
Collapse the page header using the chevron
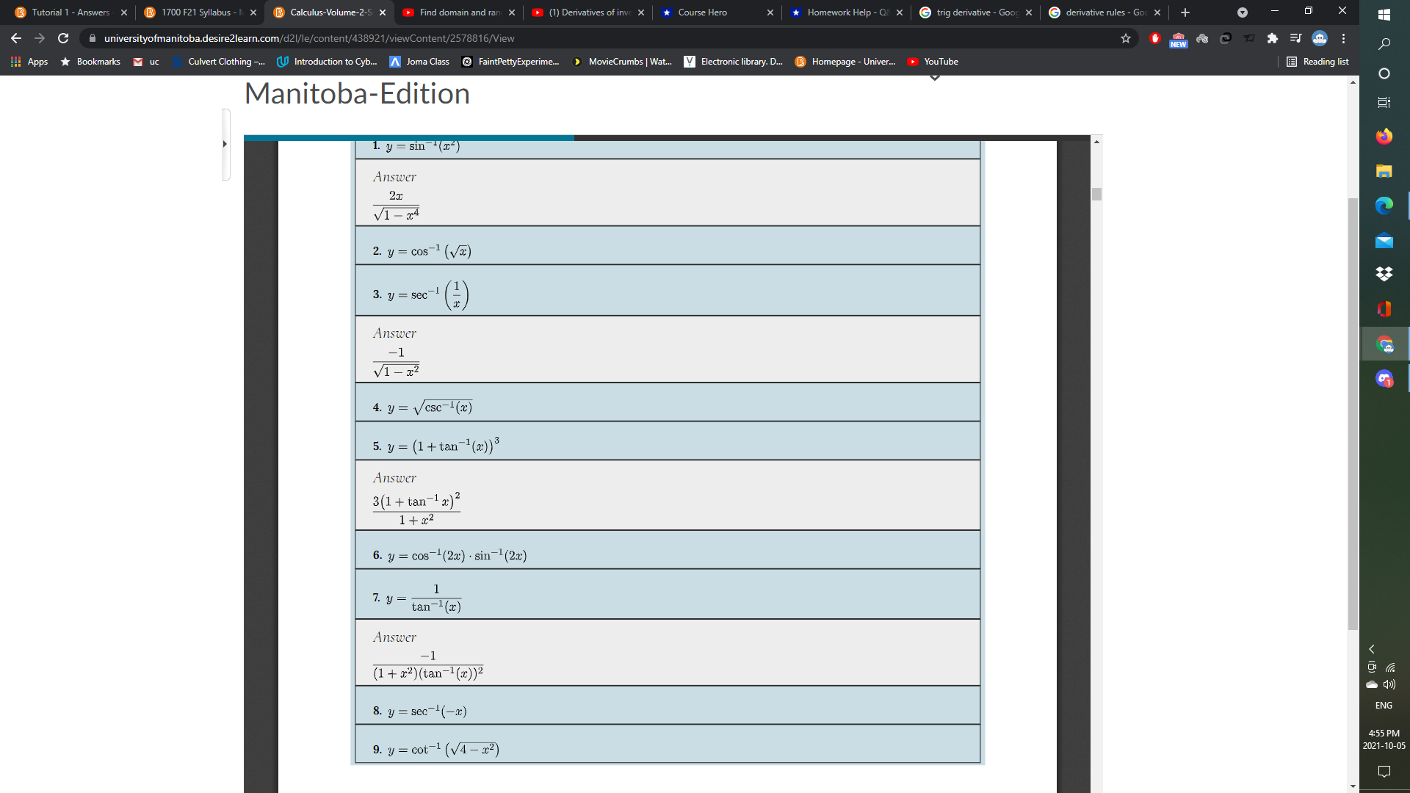click(934, 78)
